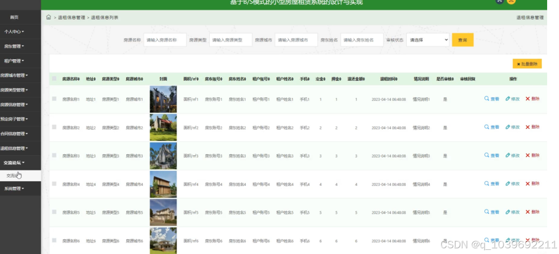Viewport: 559px width, 254px height.
Task: Sort table by 定金 column
Action: 320,79
